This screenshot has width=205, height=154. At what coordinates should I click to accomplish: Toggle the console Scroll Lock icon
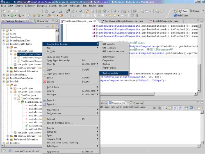pyautogui.click(x=171, y=108)
